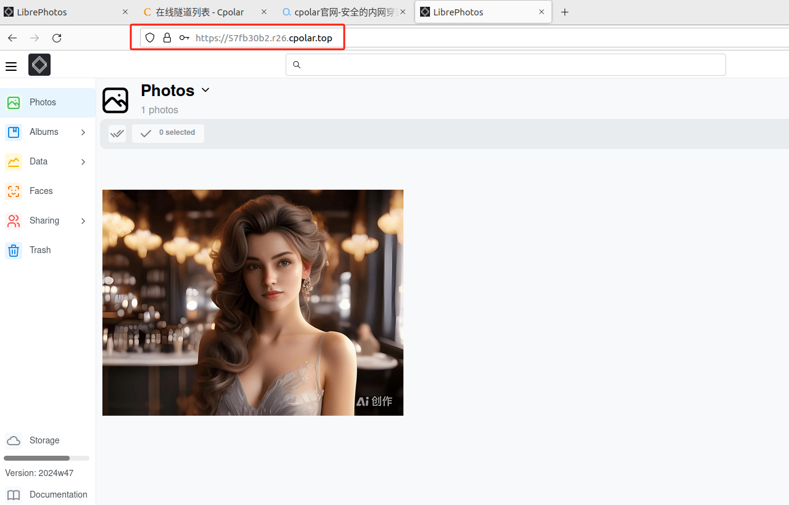This screenshot has height=505, width=789.
Task: Expand the Albums submenu chevron
Action: click(83, 132)
